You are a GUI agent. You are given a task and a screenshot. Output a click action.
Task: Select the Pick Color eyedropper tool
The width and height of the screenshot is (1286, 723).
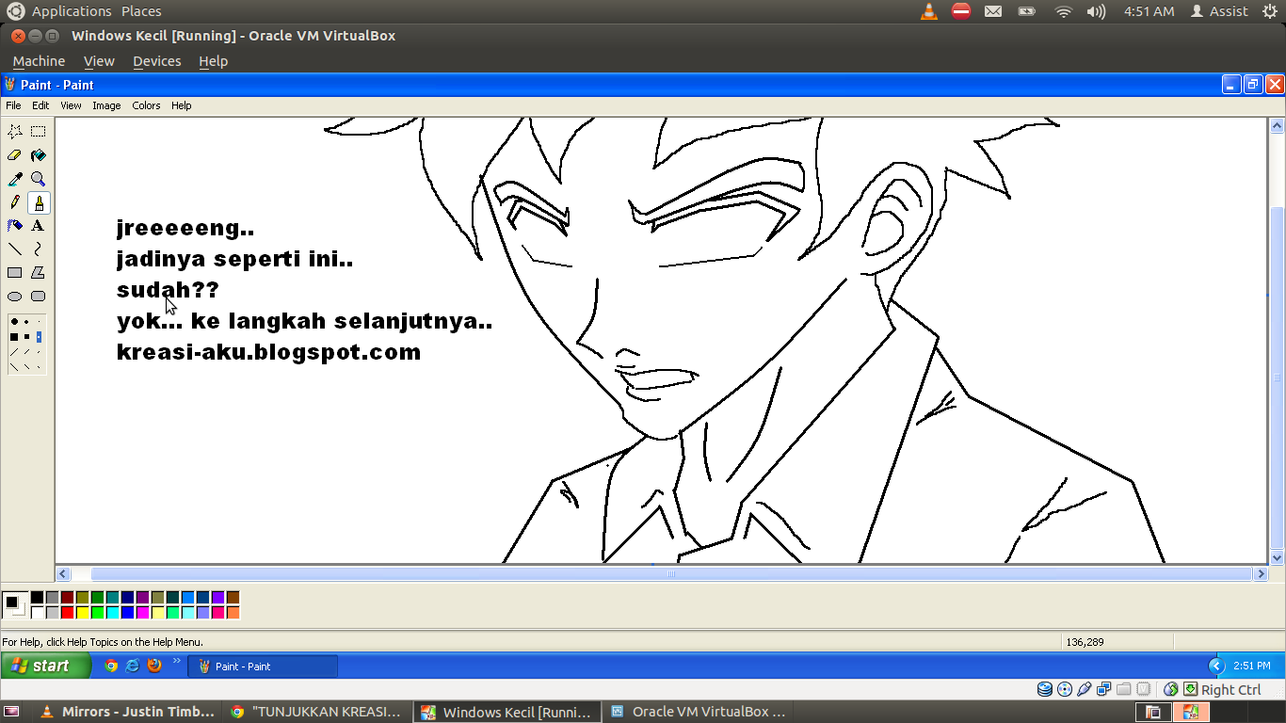15,179
